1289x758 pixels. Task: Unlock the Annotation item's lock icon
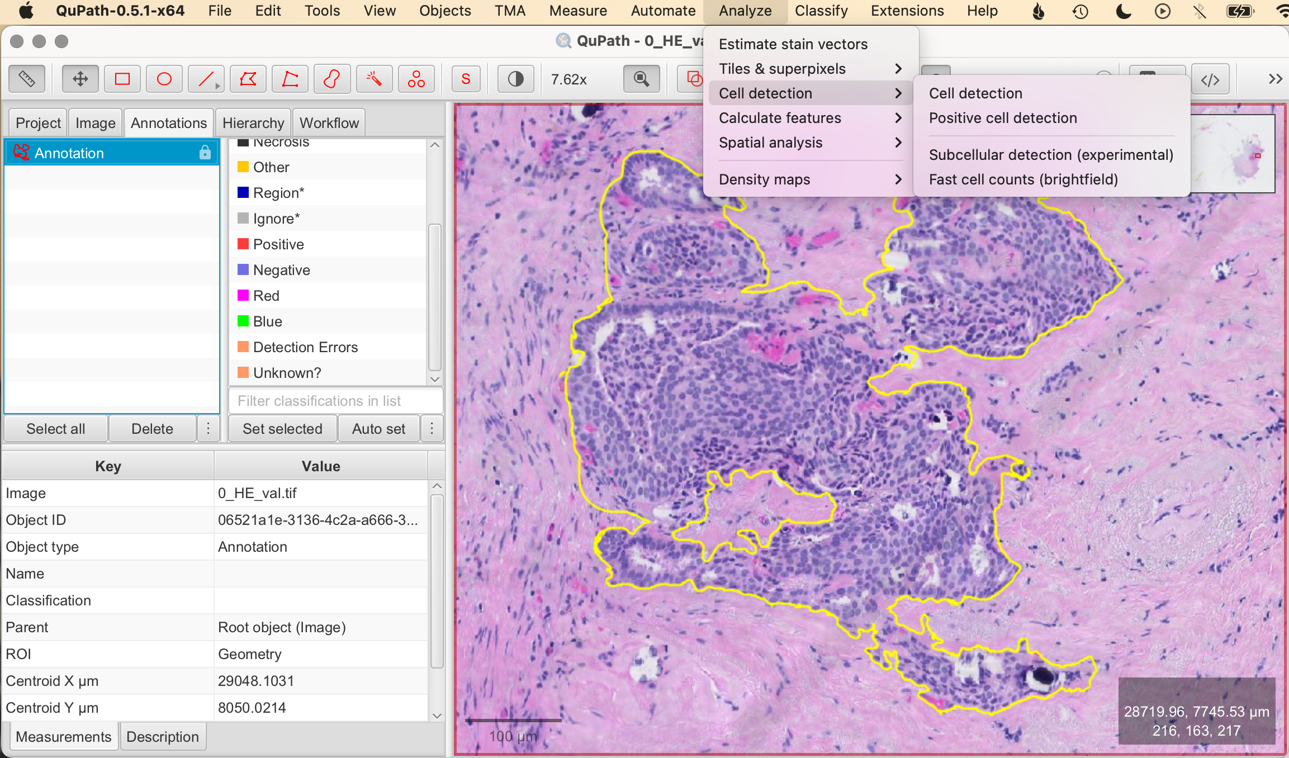point(205,152)
